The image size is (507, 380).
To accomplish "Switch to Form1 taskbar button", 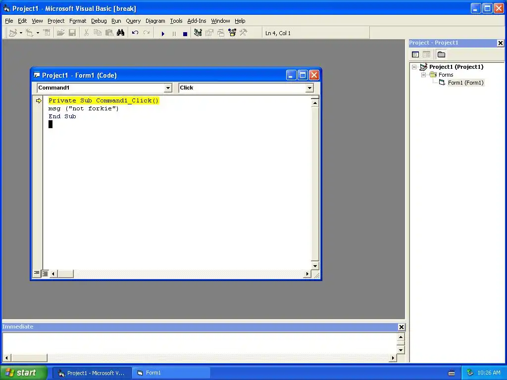I will click(x=171, y=373).
